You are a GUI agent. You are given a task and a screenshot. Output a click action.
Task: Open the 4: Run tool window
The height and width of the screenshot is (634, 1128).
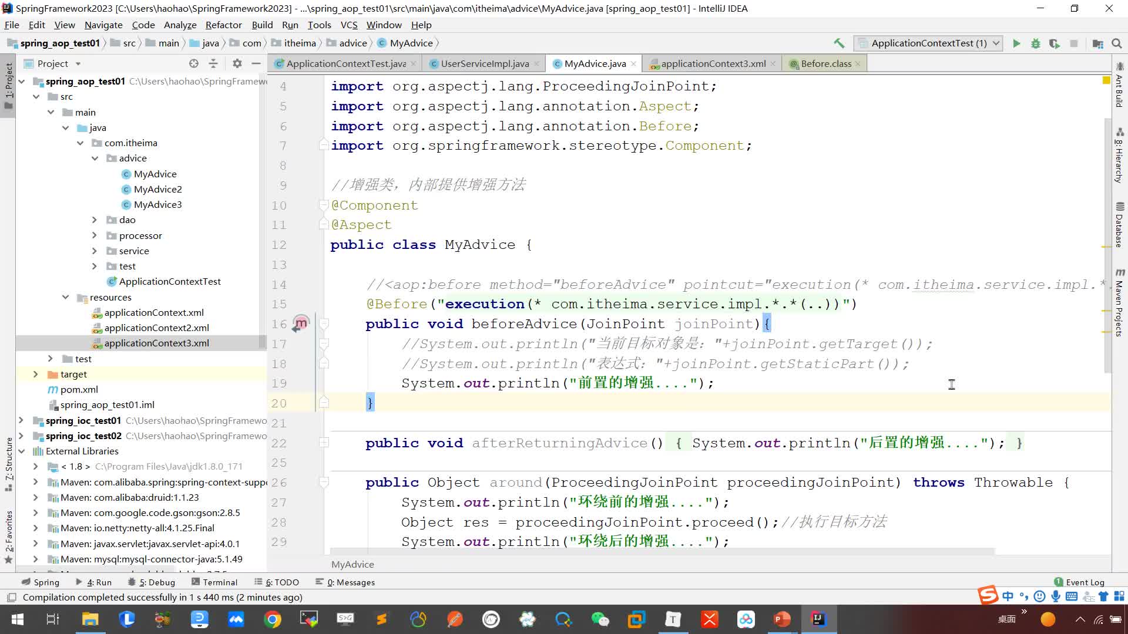coord(93,582)
